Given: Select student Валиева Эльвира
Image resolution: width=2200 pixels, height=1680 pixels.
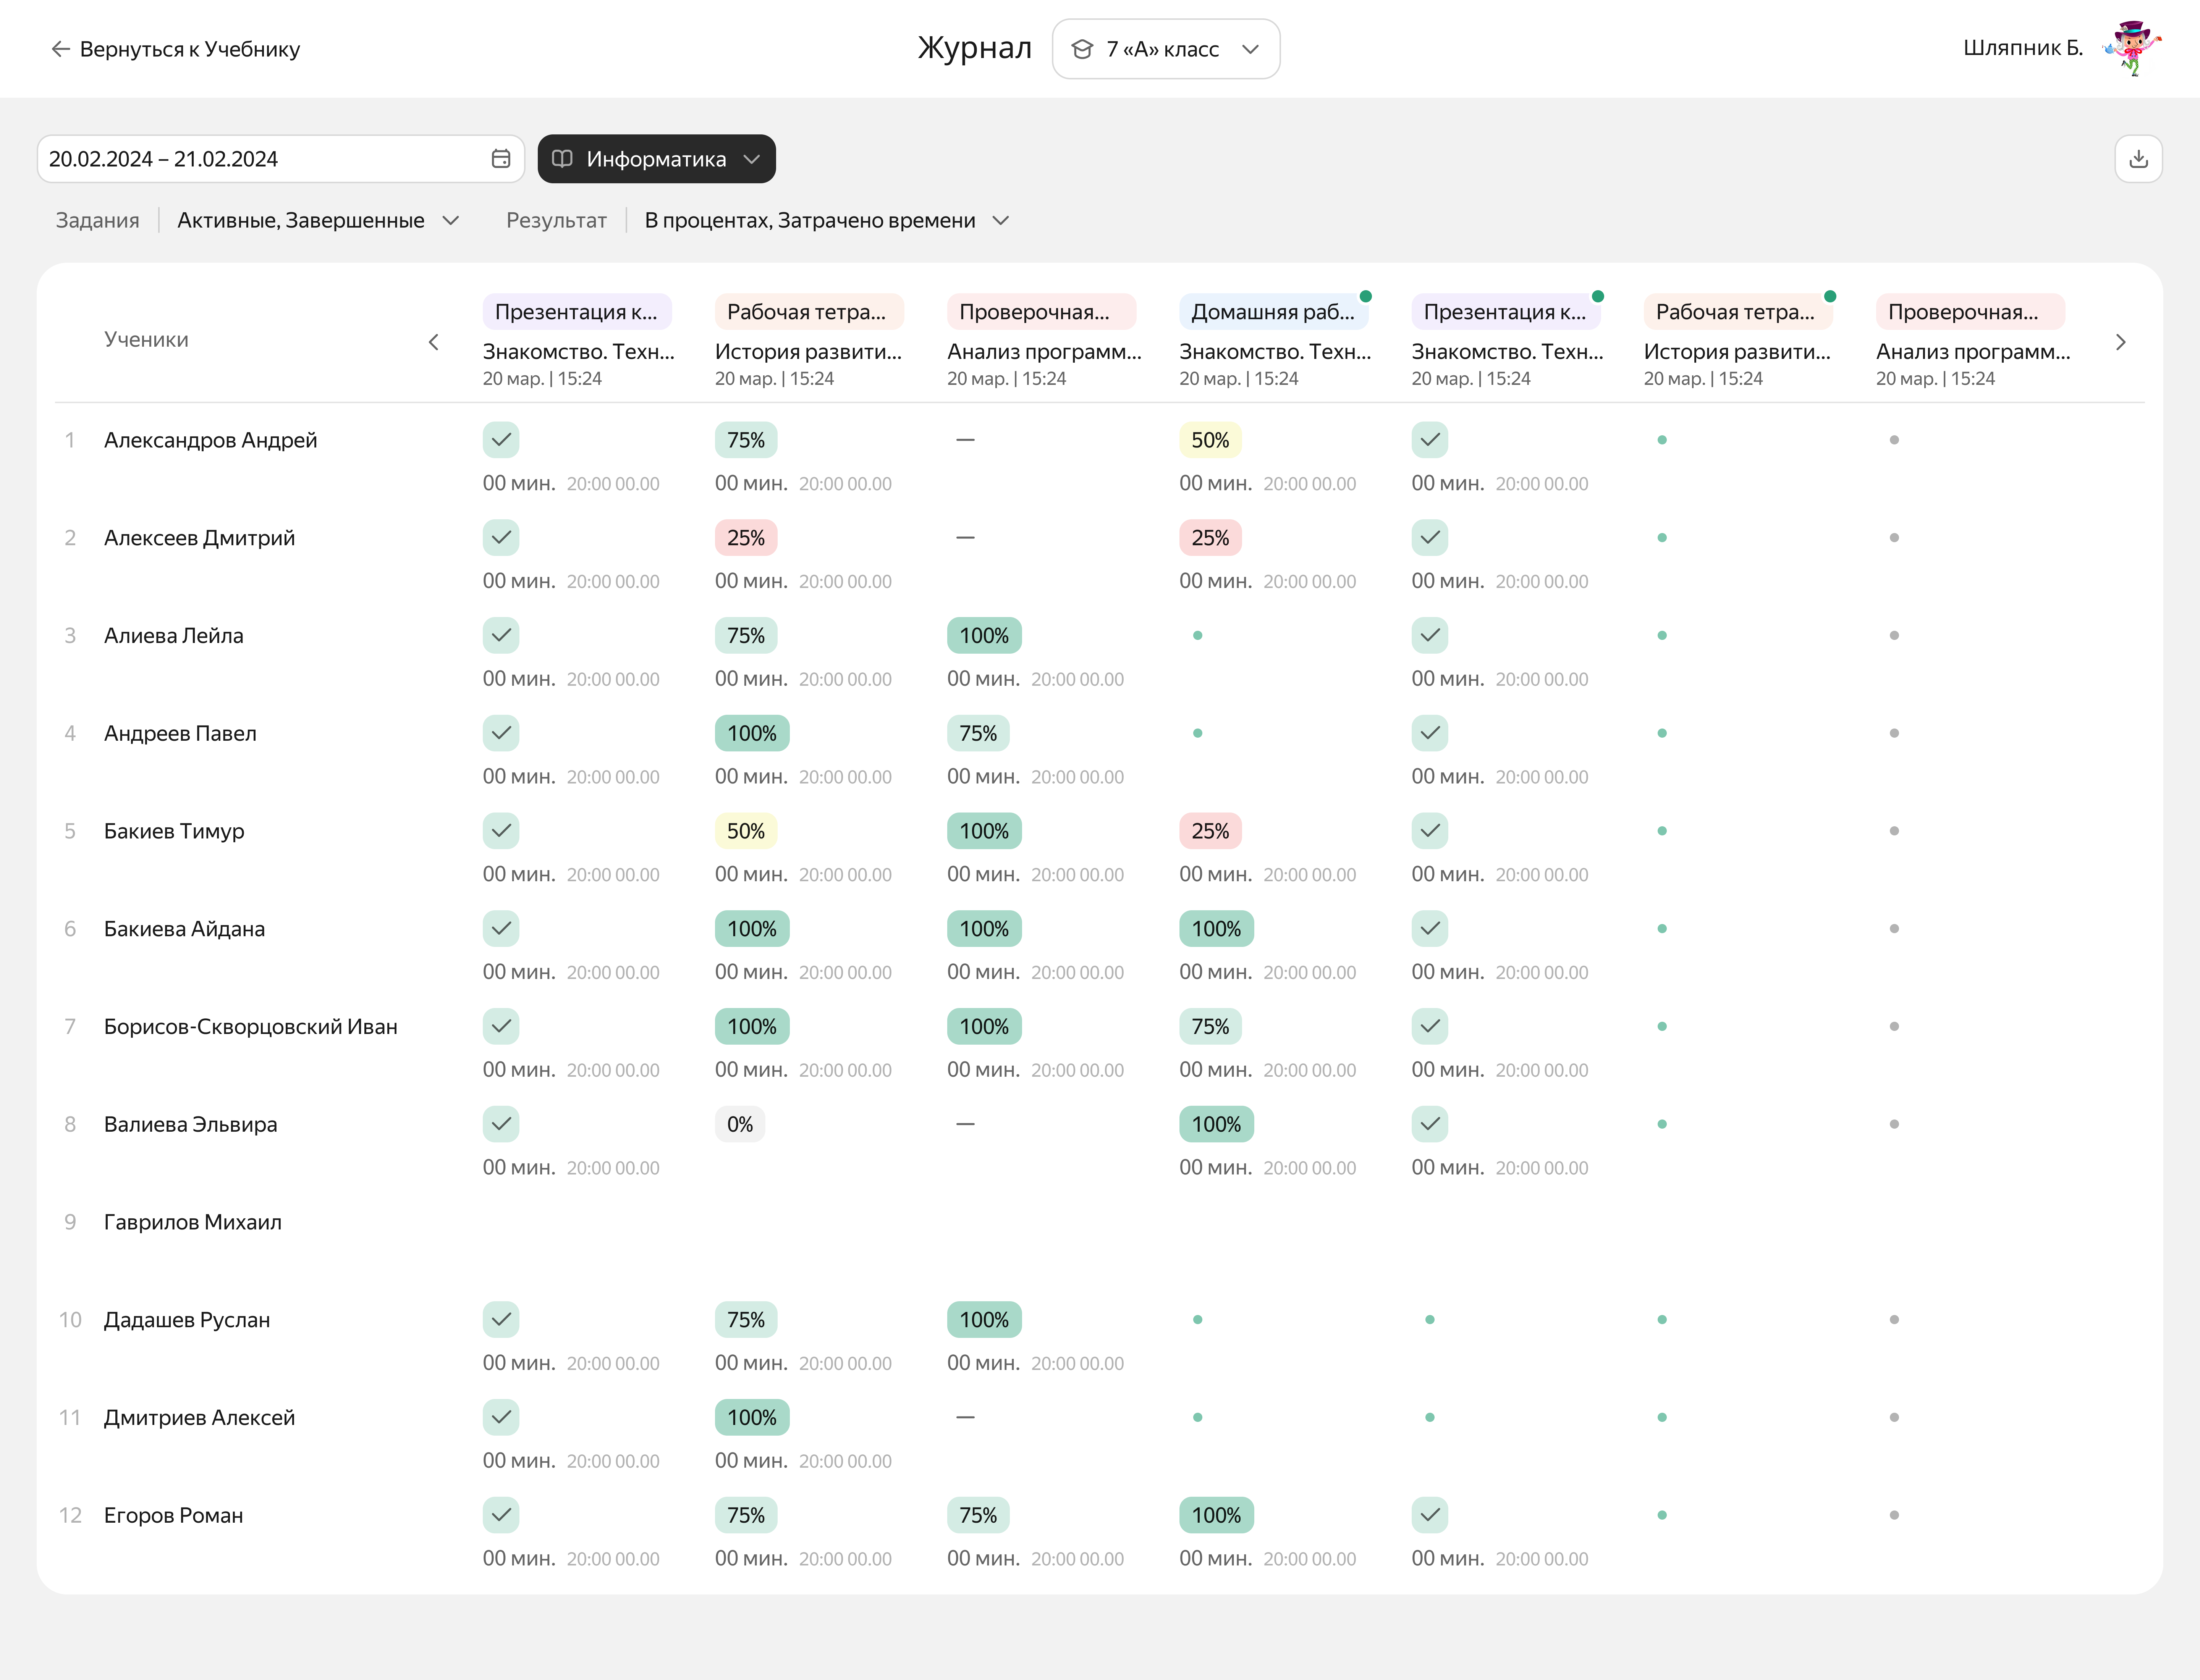Looking at the screenshot, I should point(190,1124).
